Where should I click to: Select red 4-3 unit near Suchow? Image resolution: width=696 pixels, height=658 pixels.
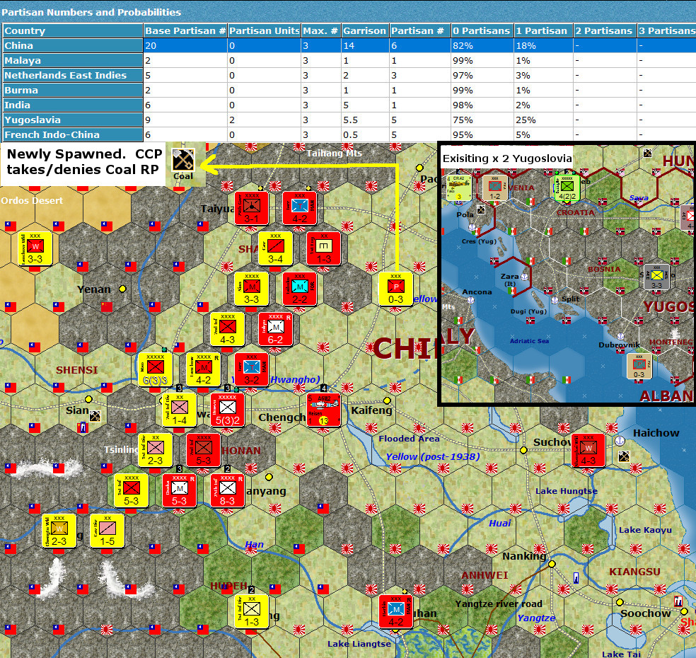[588, 450]
